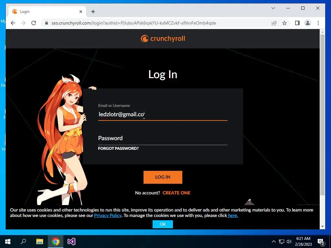The height and width of the screenshot is (248, 331).
Task: Click the Crunchyroll logo in the header
Action: [163, 39]
